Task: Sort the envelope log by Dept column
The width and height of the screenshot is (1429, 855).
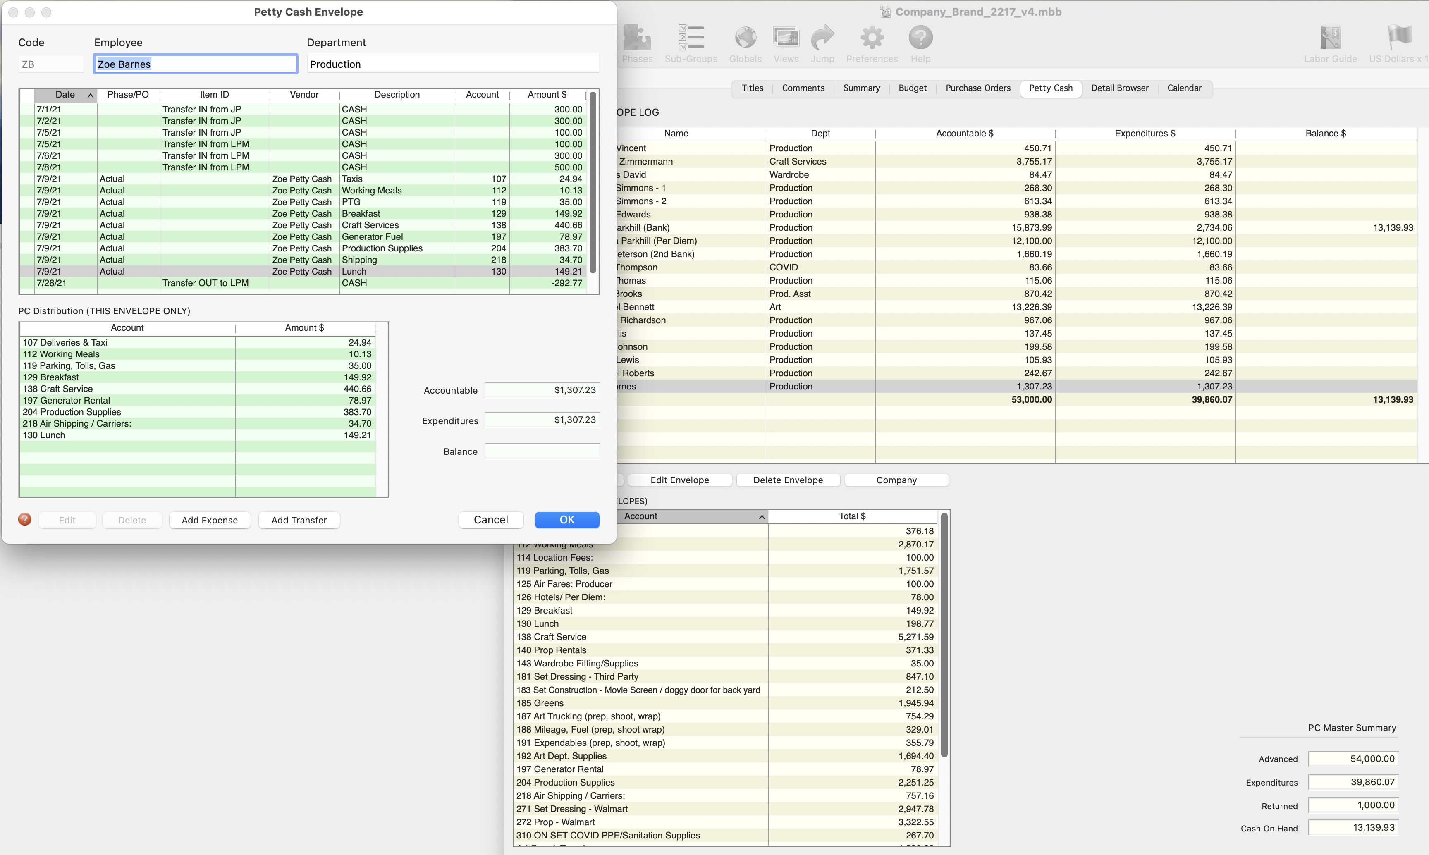Action: [x=820, y=133]
